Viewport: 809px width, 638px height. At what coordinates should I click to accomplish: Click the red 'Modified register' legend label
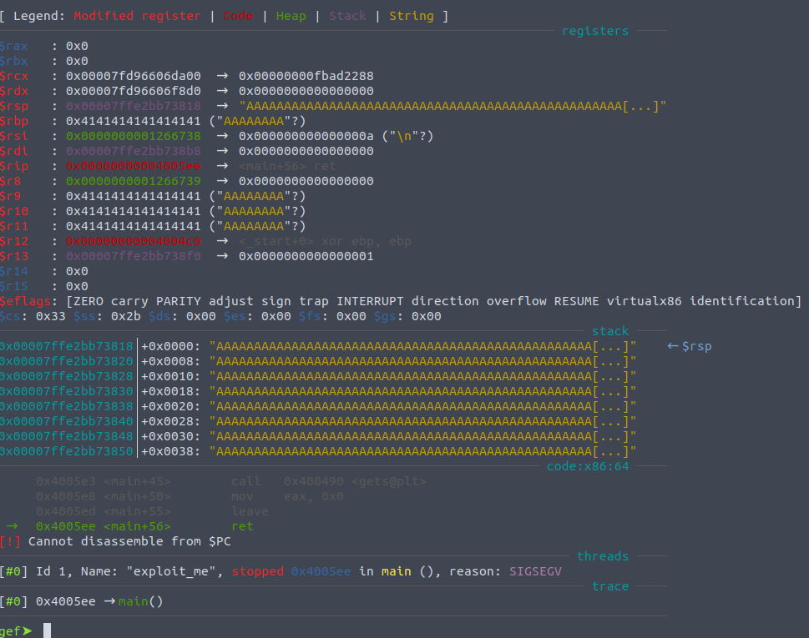(137, 16)
